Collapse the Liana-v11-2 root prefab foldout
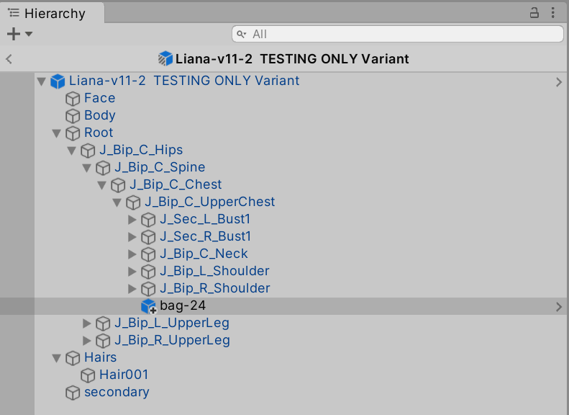Viewport: 569px width, 415px height. click(x=41, y=81)
